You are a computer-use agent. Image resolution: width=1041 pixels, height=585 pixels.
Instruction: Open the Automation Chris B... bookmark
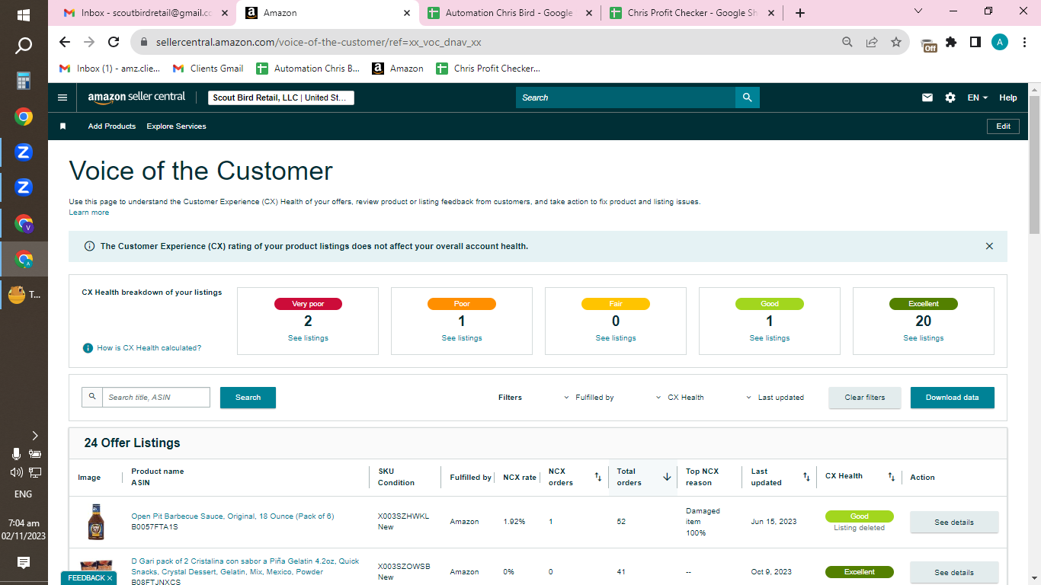coord(308,69)
